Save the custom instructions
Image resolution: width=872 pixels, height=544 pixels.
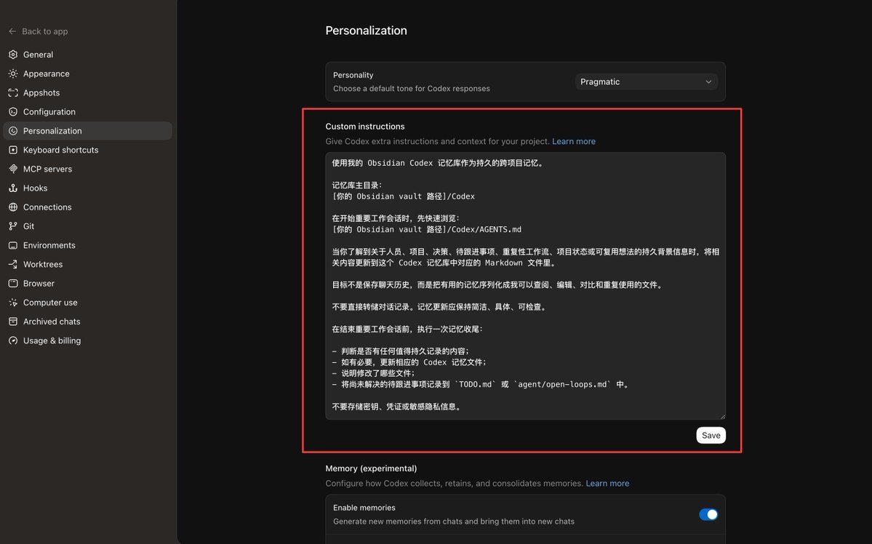[x=711, y=436]
